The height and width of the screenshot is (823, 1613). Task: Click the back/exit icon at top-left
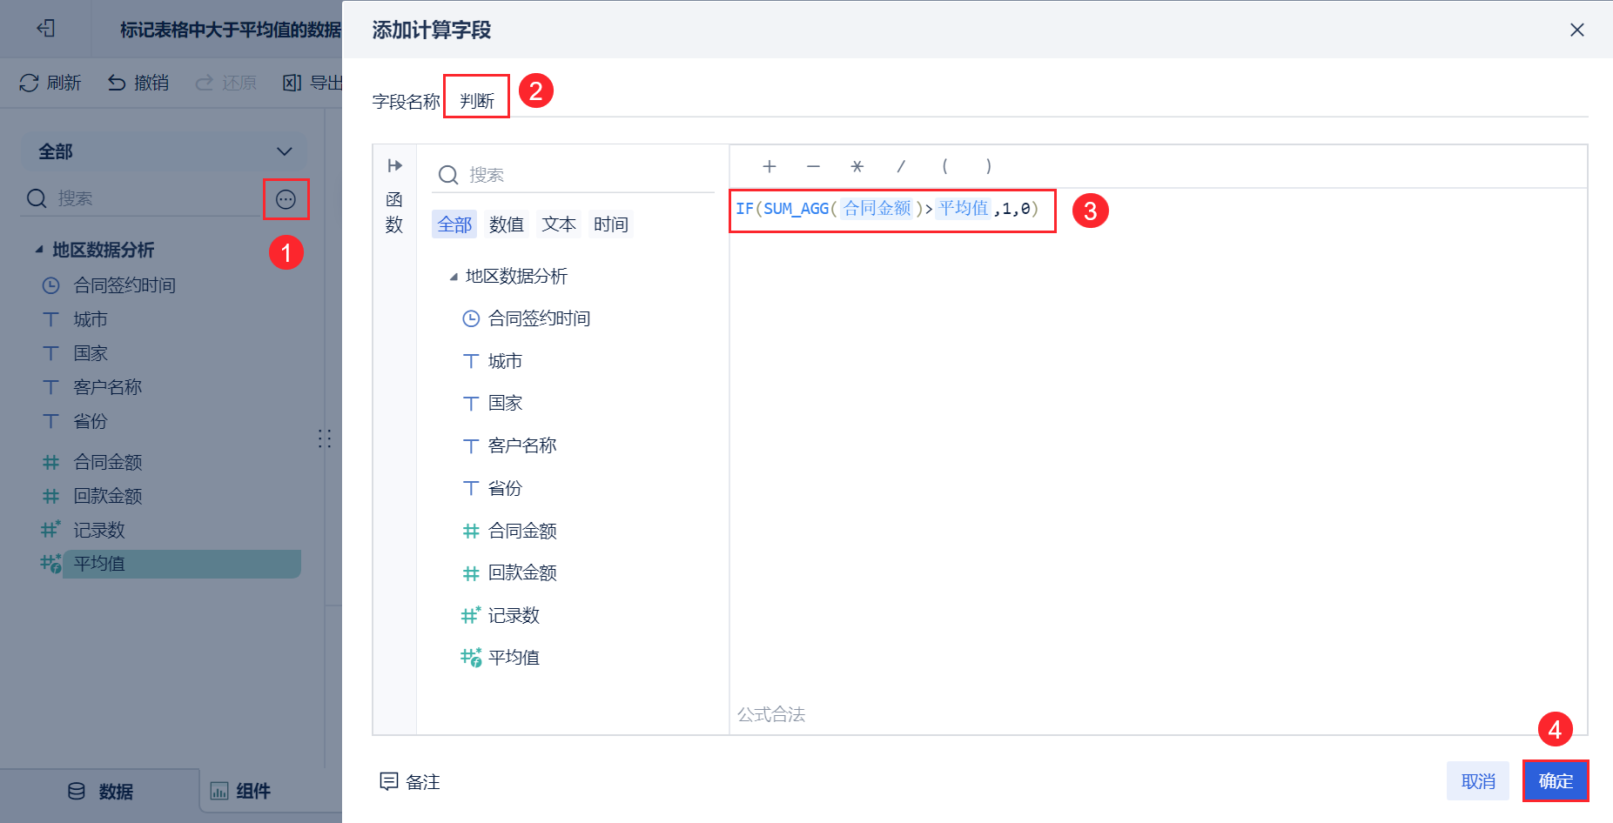click(x=46, y=29)
